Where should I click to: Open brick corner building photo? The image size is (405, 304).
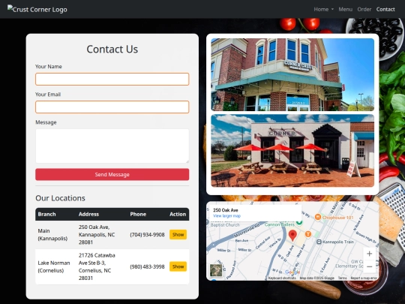point(292,75)
